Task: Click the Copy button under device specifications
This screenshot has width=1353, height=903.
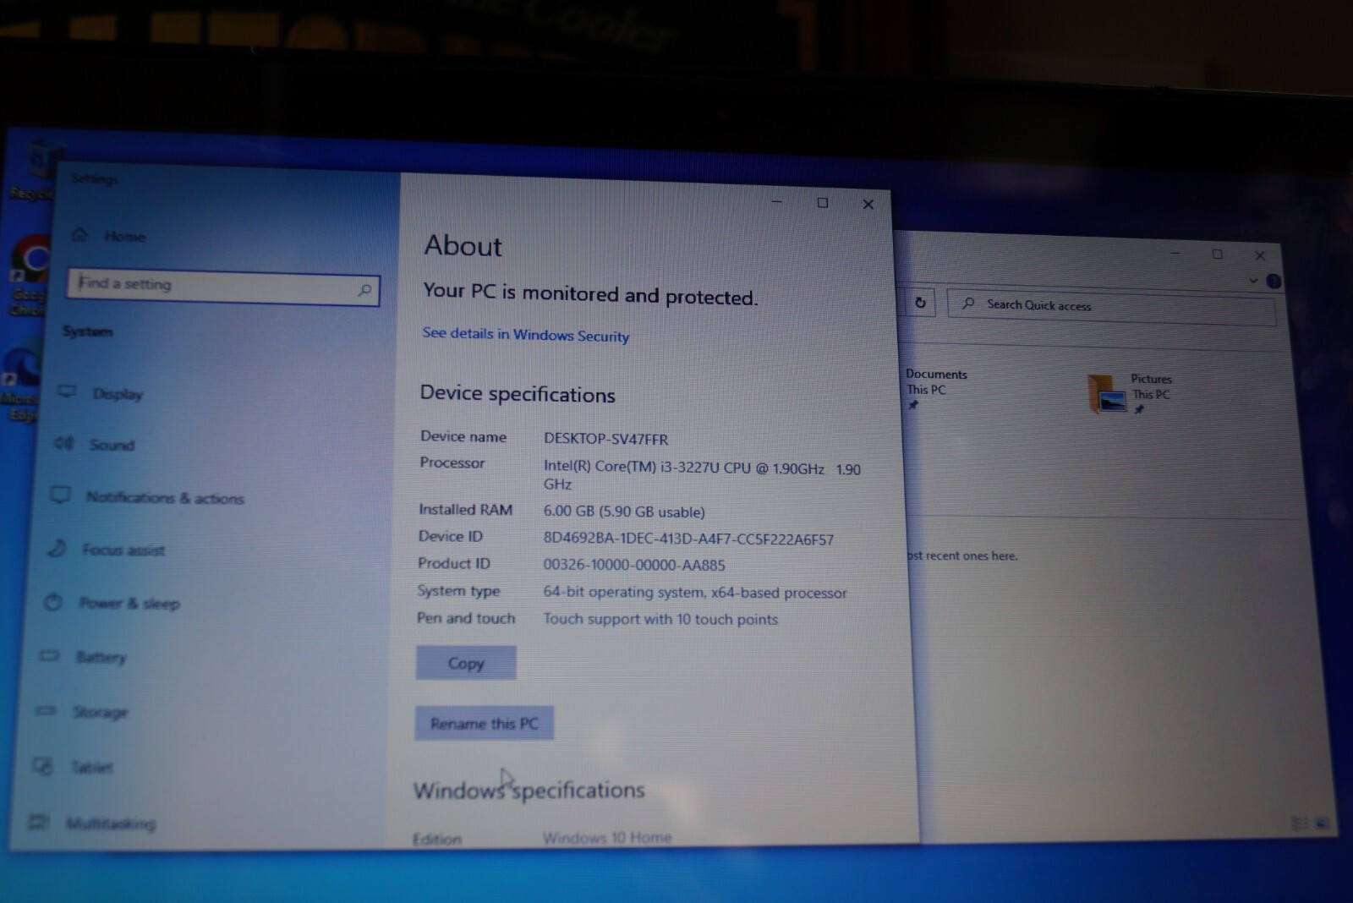Action: click(466, 663)
